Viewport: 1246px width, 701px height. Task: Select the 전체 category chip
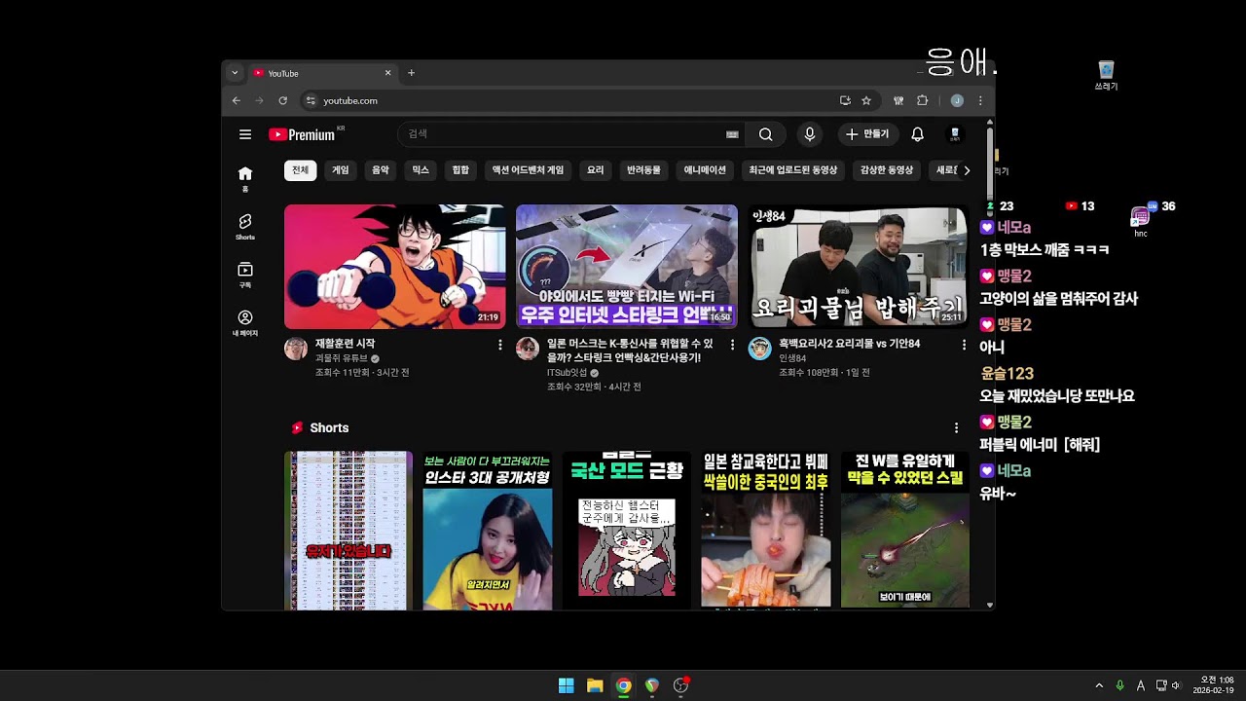(x=300, y=170)
